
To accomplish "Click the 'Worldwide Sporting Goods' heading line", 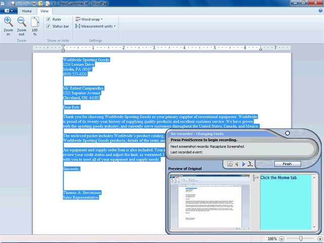I will click(x=86, y=60).
